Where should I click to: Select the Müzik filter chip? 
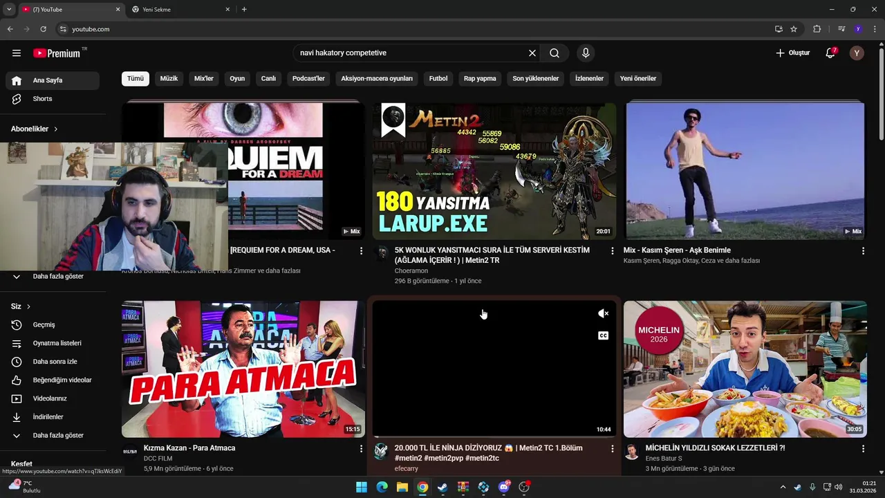point(169,79)
